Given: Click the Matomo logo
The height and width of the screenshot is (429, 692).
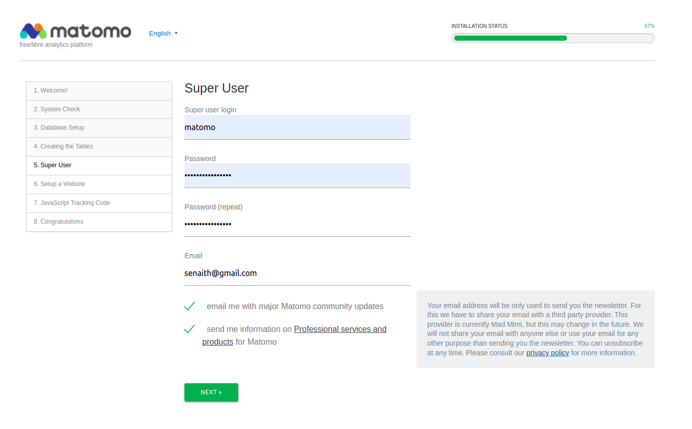Looking at the screenshot, I should click(75, 32).
